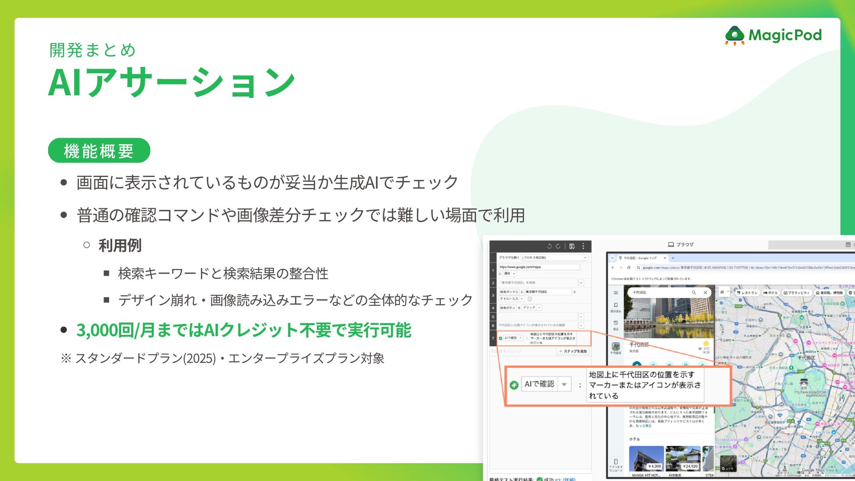Expand the ブラウザを開く process dropdown
Viewport: 855px width, 481px height.
point(585,257)
